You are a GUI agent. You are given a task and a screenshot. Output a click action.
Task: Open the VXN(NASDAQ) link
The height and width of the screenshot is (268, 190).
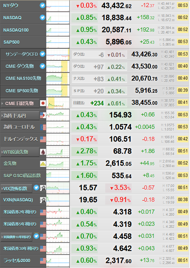point(18,200)
